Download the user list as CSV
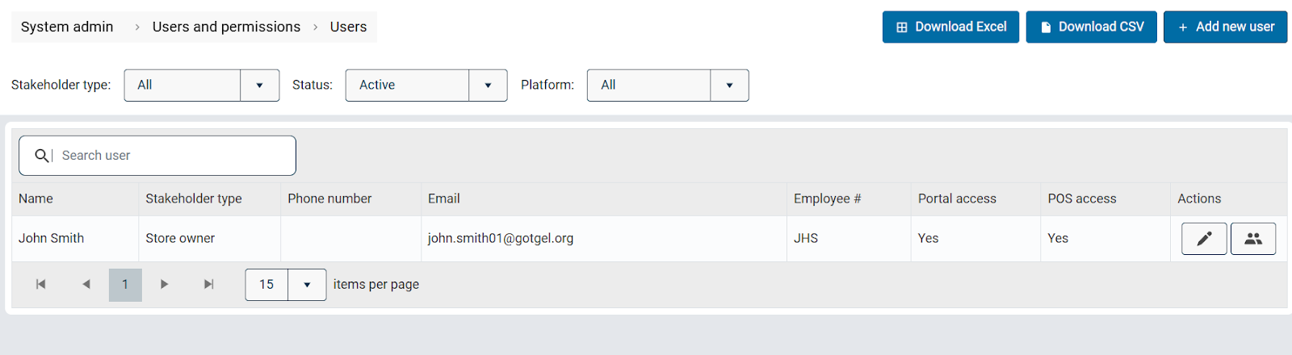This screenshot has width=1292, height=355. (x=1091, y=27)
